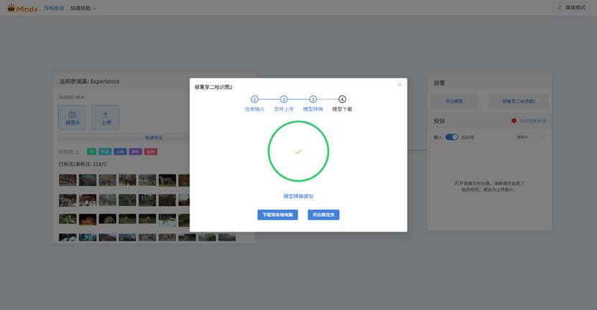Click the step 1 circle (信息输入)
This screenshot has width=597, height=310.
[254, 99]
